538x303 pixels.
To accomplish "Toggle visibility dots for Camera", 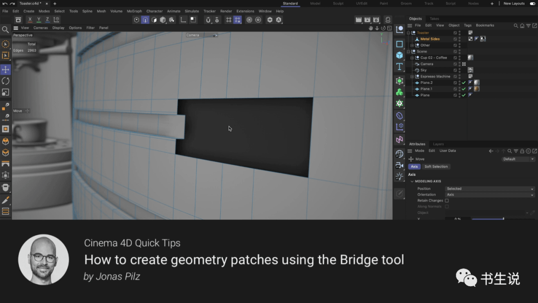I will (459, 64).
